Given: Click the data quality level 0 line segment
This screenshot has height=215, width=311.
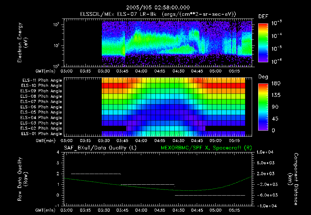Looking at the screenshot, I should 210,195.
